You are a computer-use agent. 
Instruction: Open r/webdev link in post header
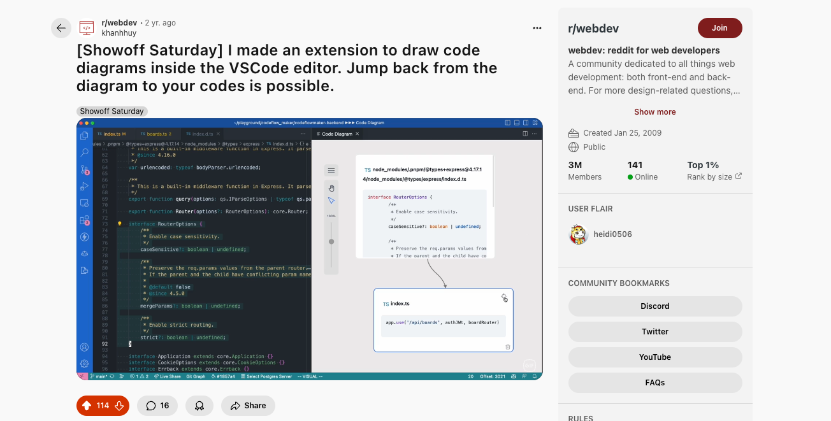(120, 23)
